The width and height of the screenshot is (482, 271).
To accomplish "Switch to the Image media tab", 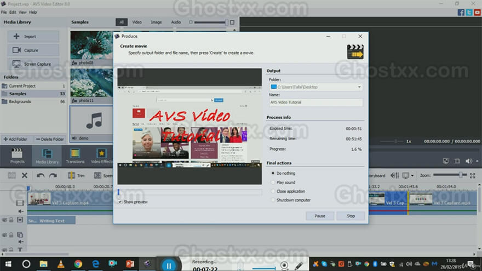I will (156, 22).
